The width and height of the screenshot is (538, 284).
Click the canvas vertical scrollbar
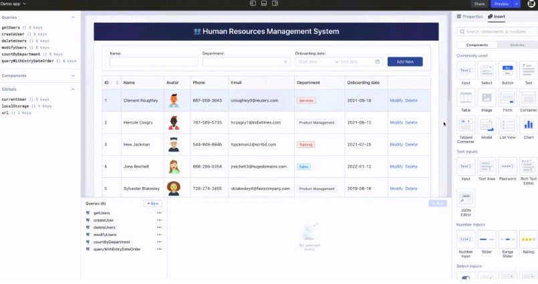click(x=449, y=57)
